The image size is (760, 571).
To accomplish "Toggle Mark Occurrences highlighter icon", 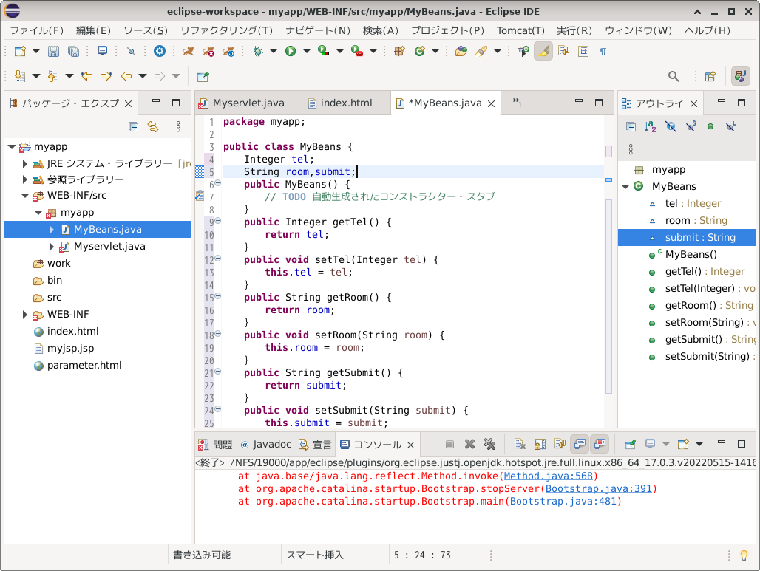I will [x=543, y=51].
